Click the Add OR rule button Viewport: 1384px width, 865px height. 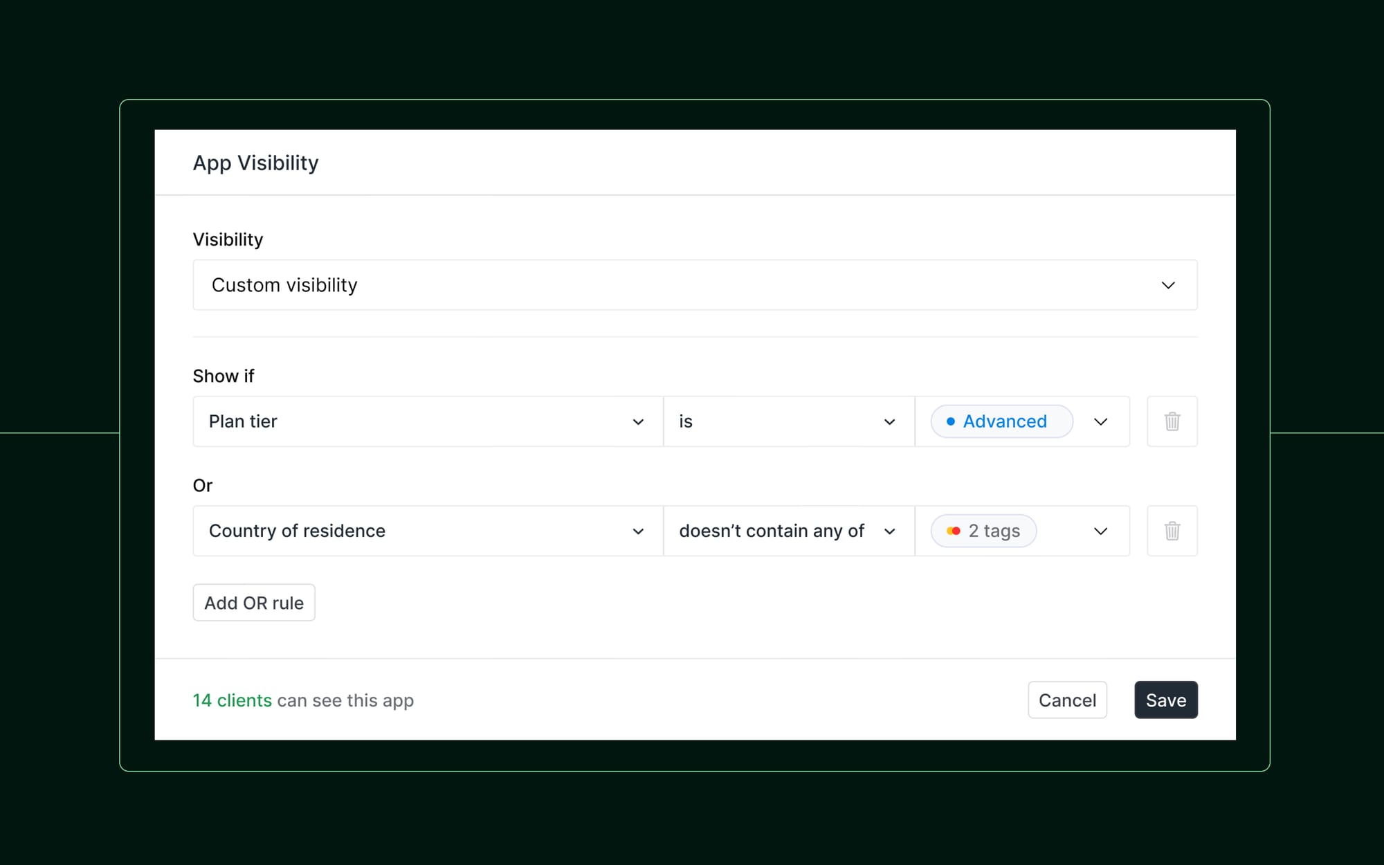pos(254,603)
